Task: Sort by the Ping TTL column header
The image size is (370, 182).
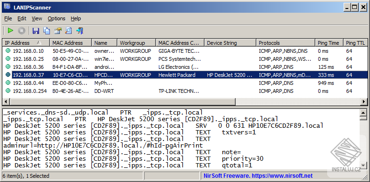Action: tap(355, 43)
